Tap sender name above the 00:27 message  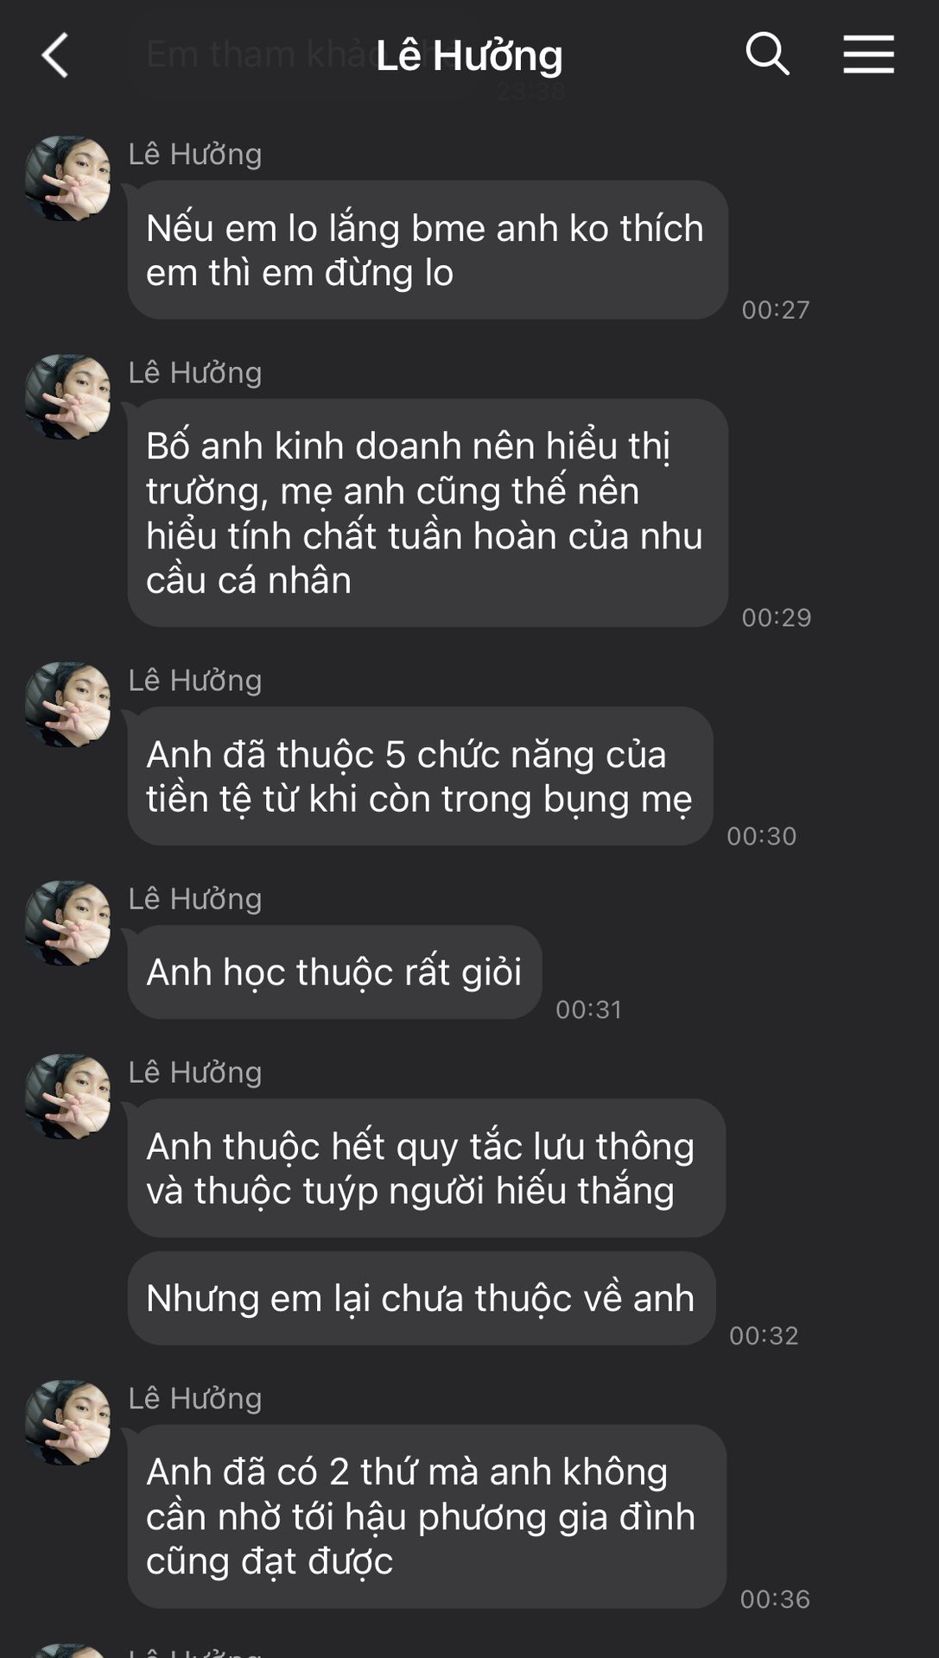[x=195, y=155]
